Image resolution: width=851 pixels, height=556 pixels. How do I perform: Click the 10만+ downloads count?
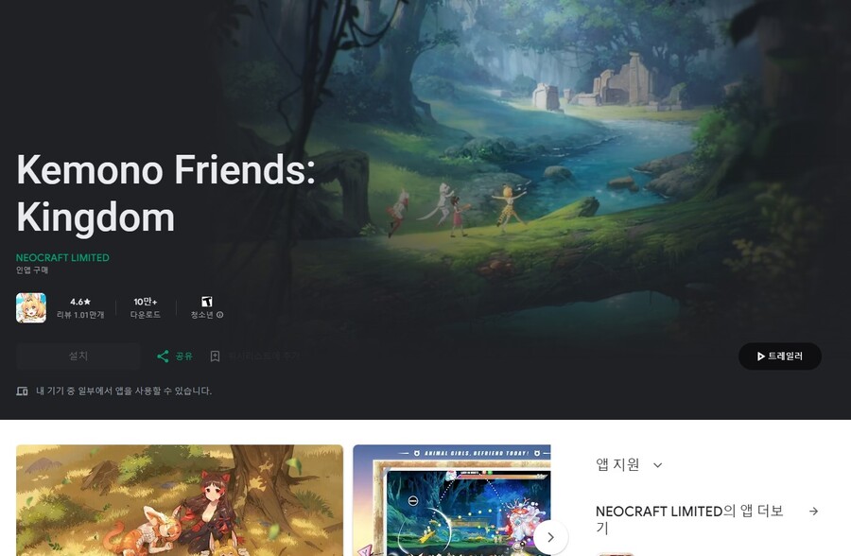click(x=146, y=302)
